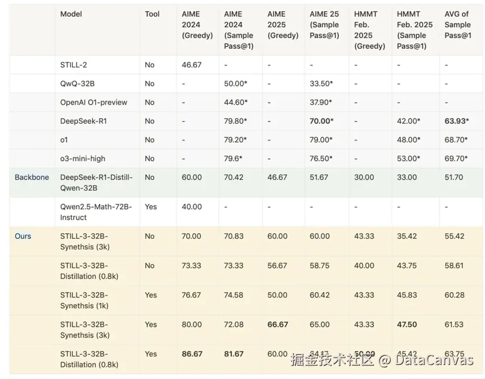Click "53.00*" in the o3-mini-high row

tap(409, 159)
